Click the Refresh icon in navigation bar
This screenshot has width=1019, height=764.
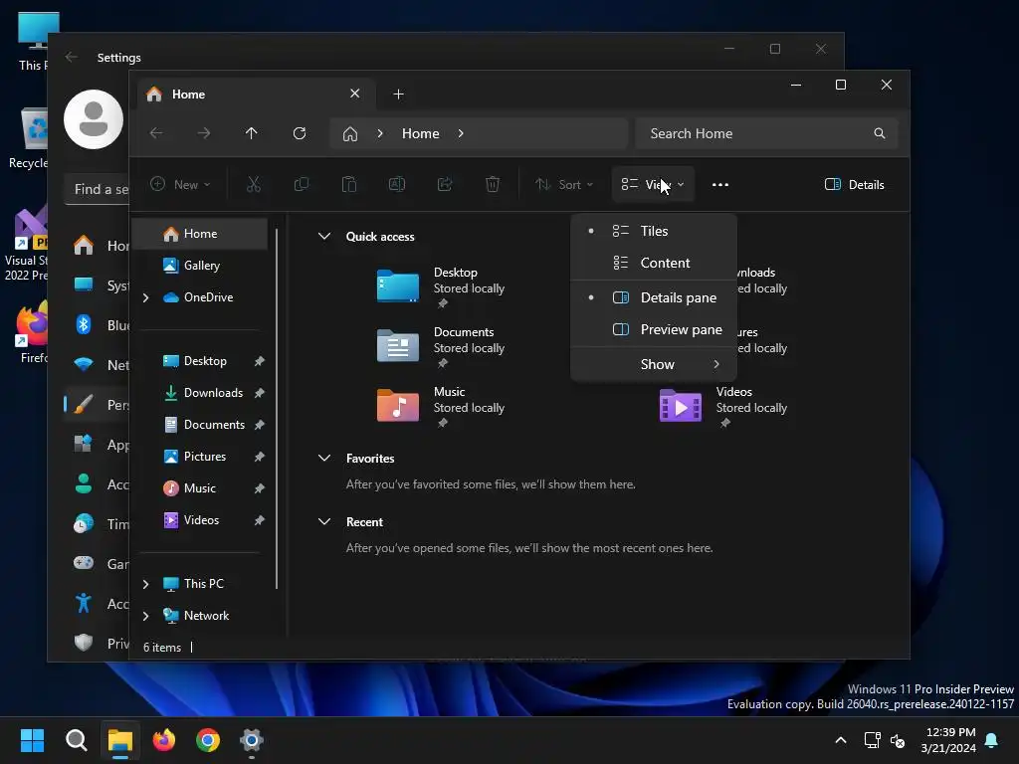click(x=300, y=133)
